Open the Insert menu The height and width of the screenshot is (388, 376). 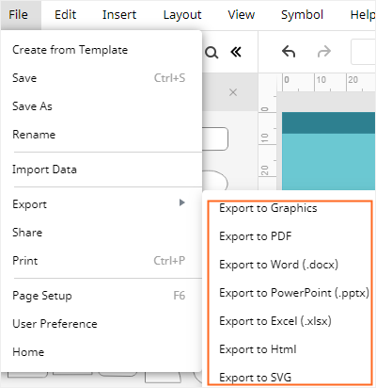pos(119,15)
